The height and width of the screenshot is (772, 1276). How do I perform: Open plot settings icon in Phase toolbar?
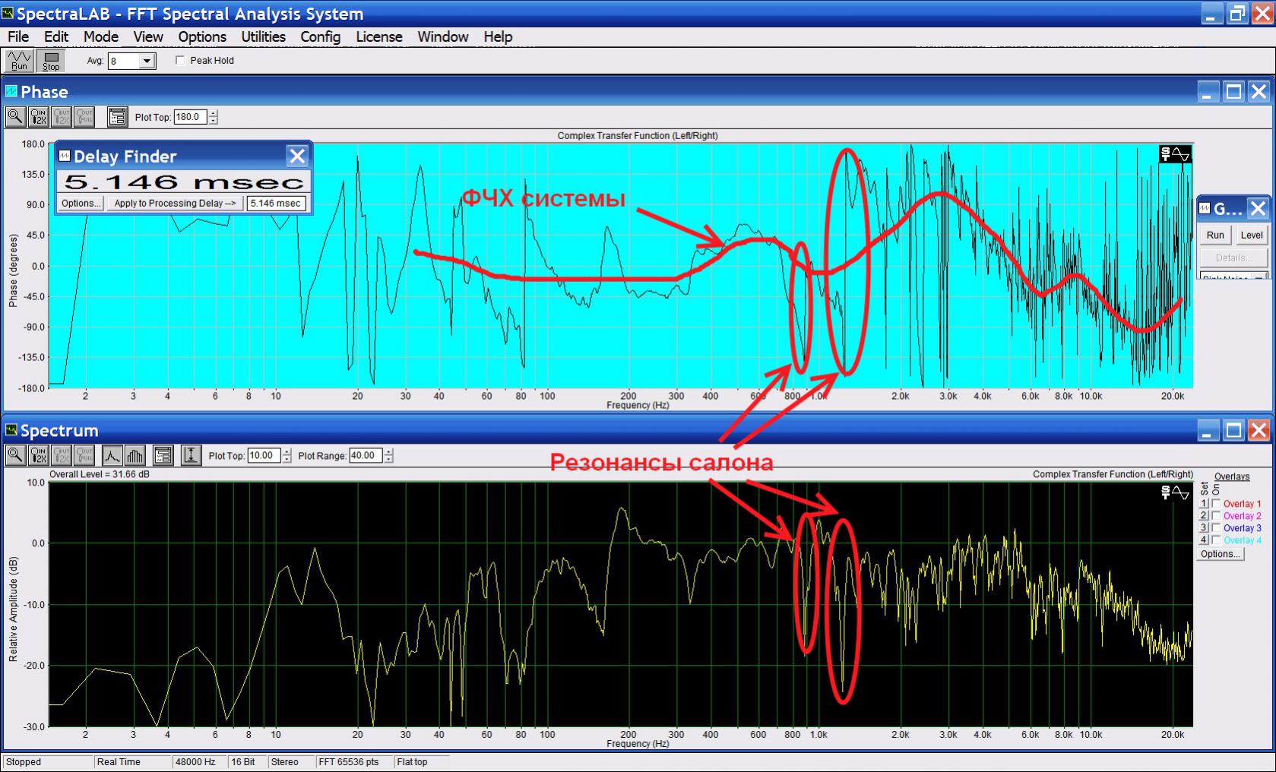[117, 116]
